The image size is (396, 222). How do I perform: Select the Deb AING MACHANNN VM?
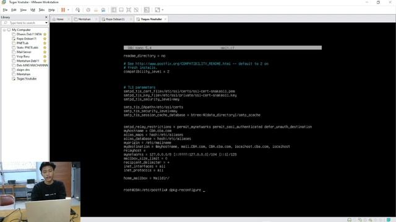(32, 65)
